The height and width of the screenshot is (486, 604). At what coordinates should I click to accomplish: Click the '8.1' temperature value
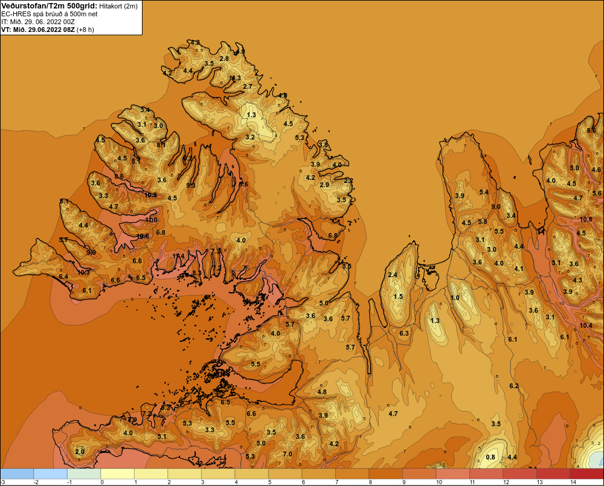coord(161,145)
